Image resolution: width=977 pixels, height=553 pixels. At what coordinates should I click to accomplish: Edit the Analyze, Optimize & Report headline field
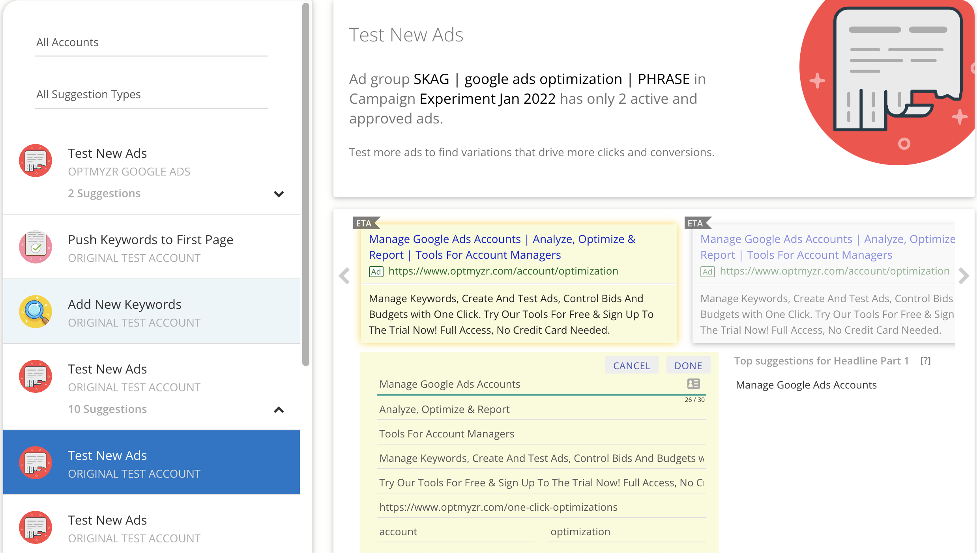coord(541,409)
